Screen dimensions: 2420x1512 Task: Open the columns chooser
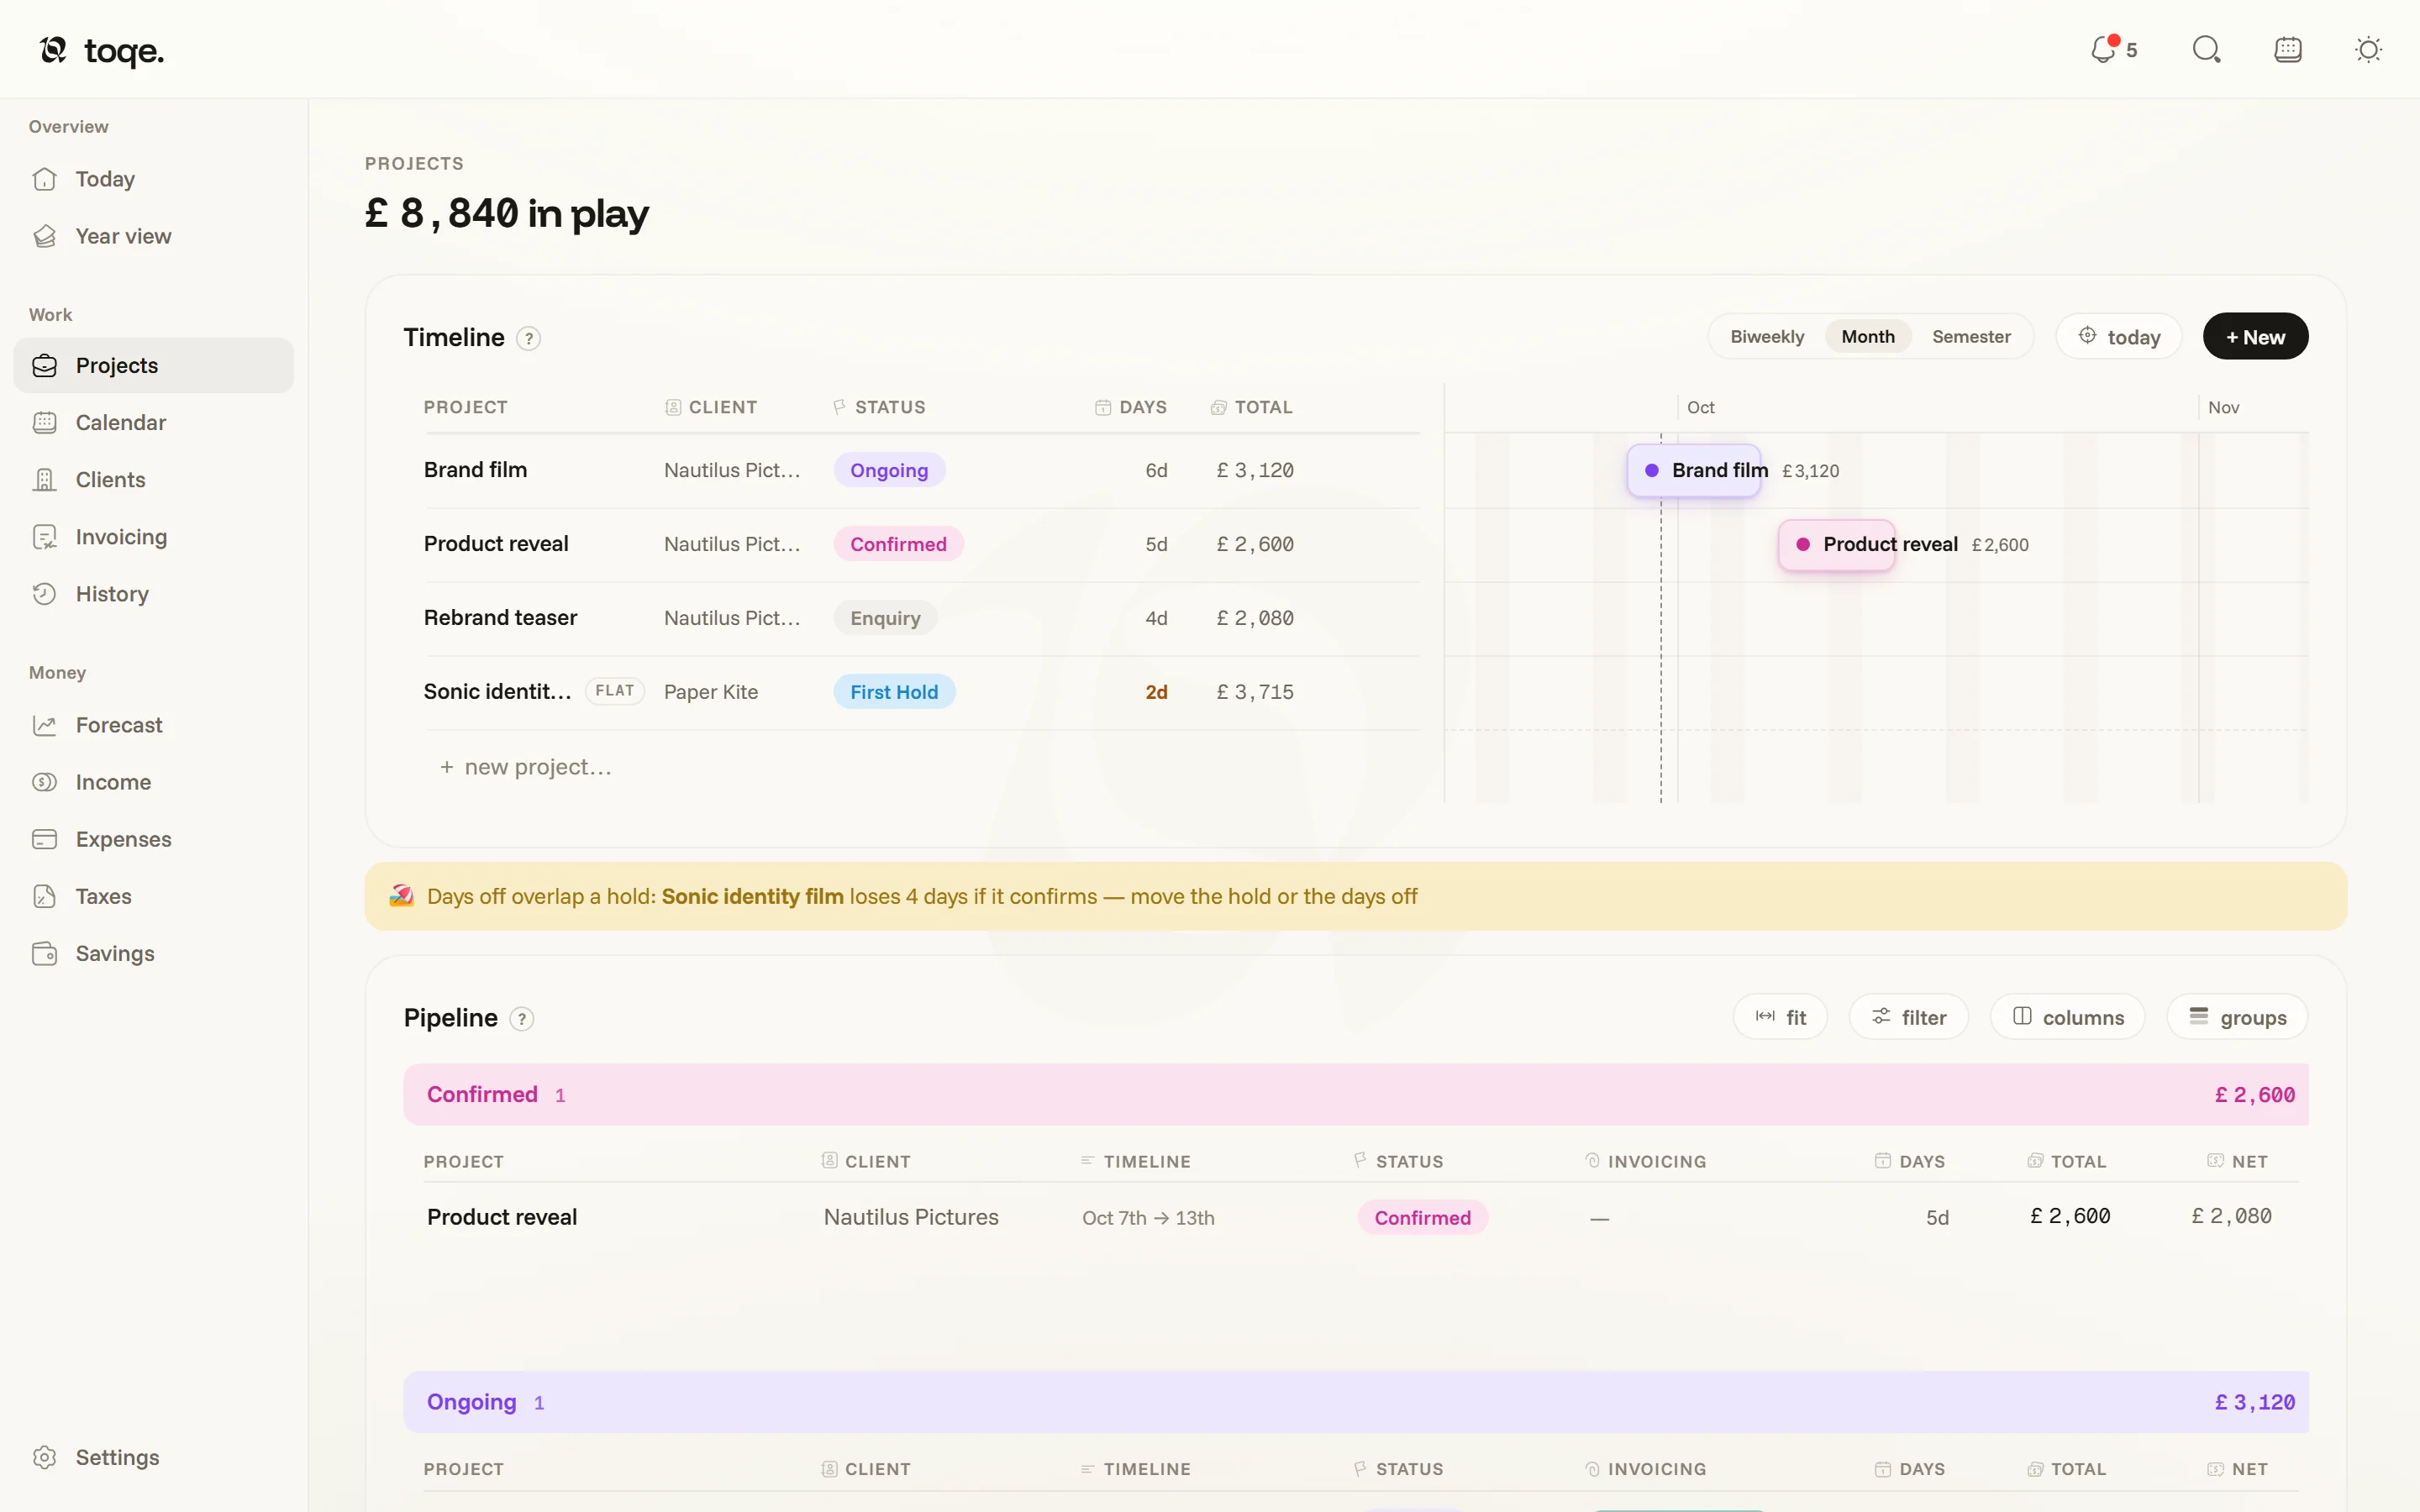2067,1017
